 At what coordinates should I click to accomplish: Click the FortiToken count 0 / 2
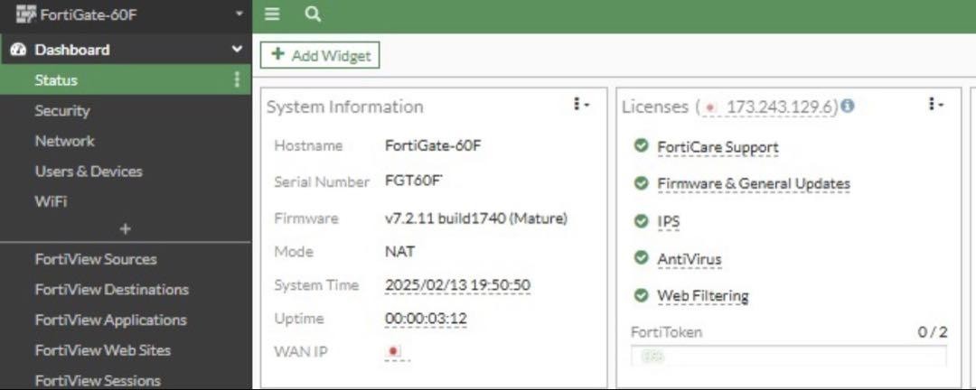pyautogui.click(x=933, y=332)
